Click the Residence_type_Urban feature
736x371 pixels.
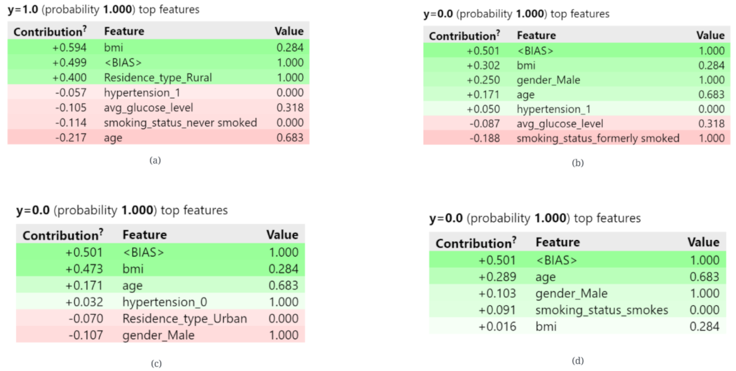pos(184,318)
